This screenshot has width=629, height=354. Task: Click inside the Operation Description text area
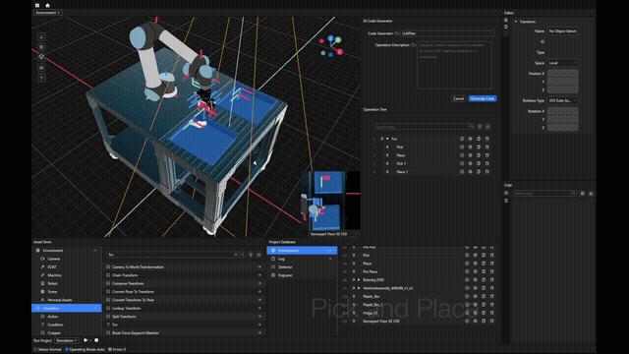(454, 65)
